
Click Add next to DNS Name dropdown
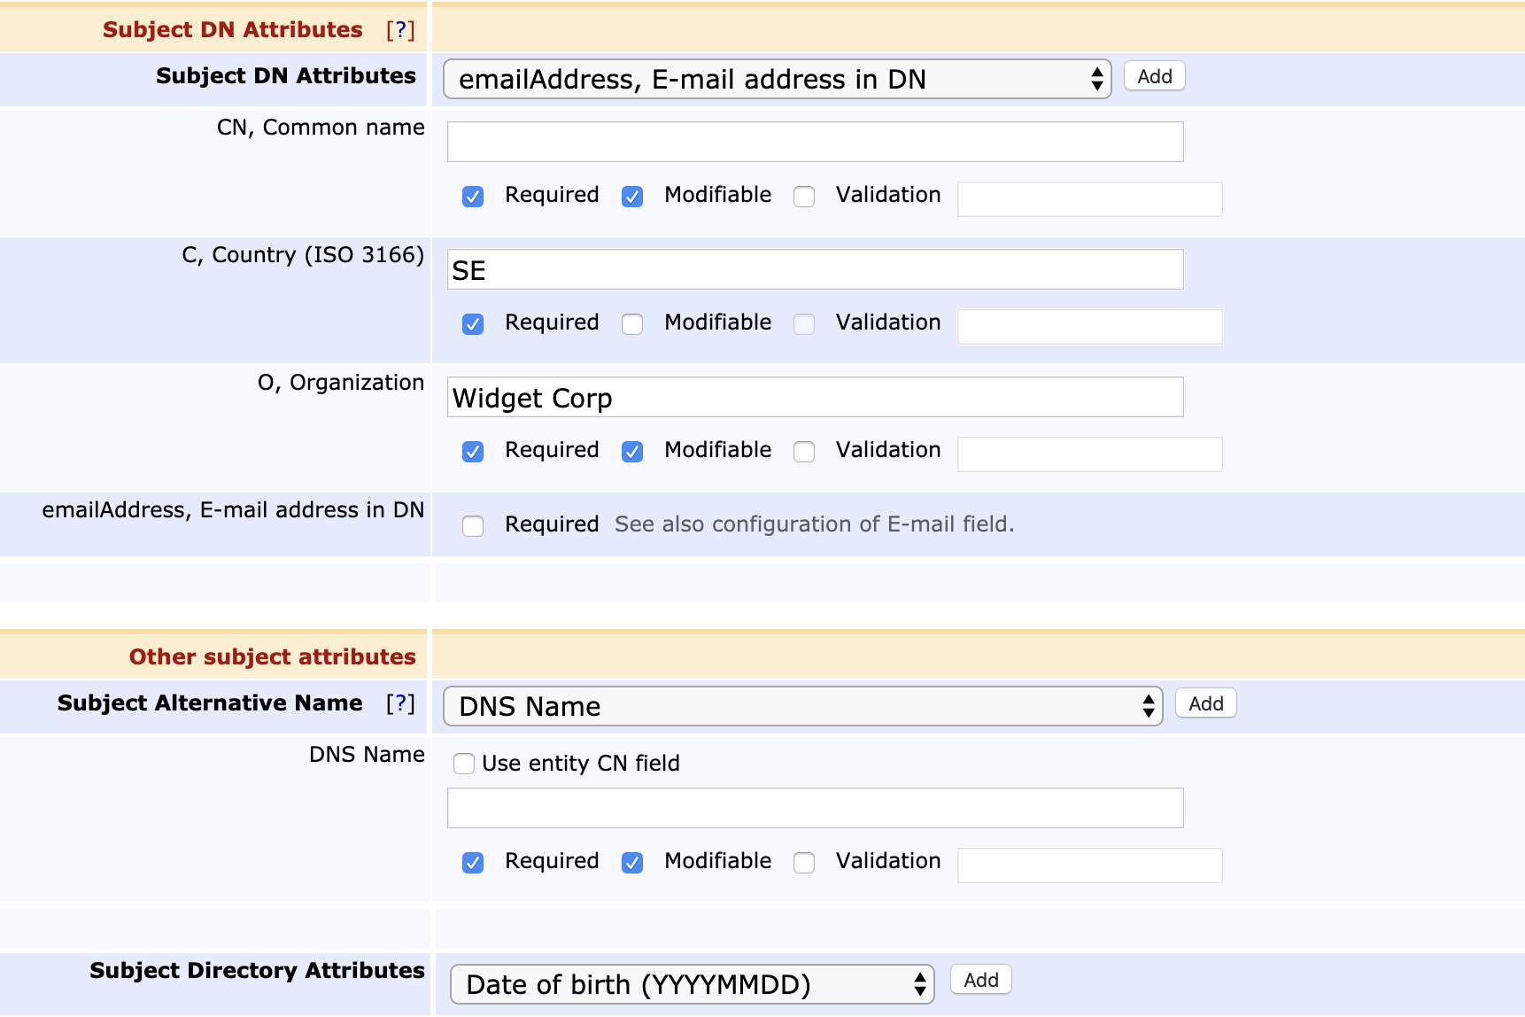click(x=1205, y=704)
